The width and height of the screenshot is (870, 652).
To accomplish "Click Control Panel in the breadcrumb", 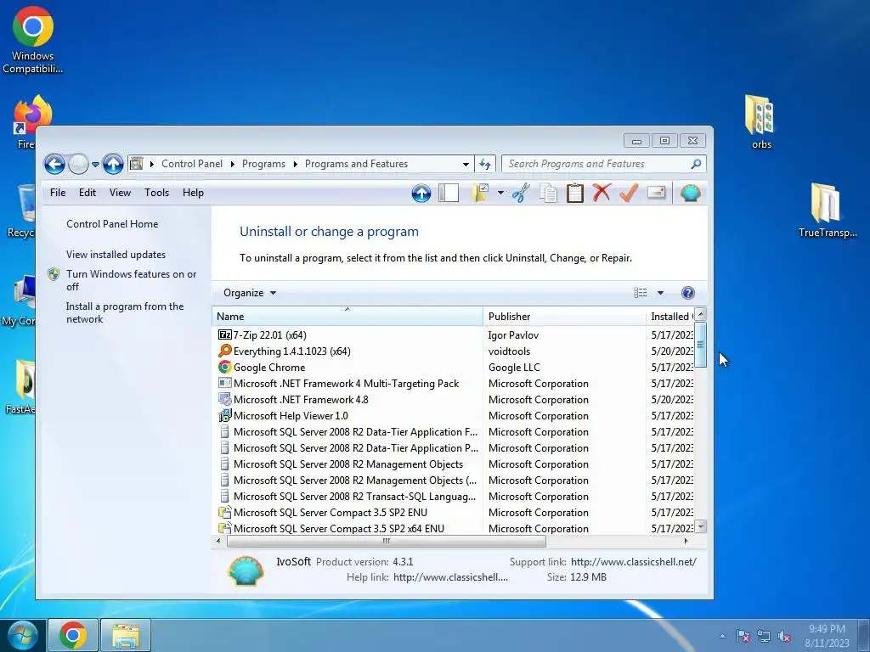I will click(x=192, y=164).
